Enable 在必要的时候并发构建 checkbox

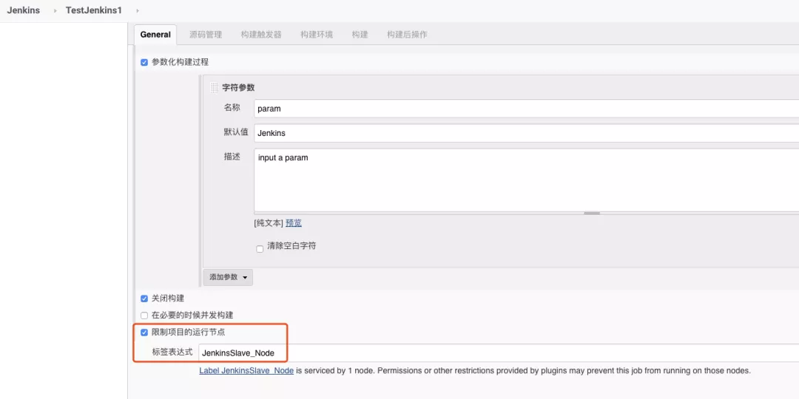(144, 316)
